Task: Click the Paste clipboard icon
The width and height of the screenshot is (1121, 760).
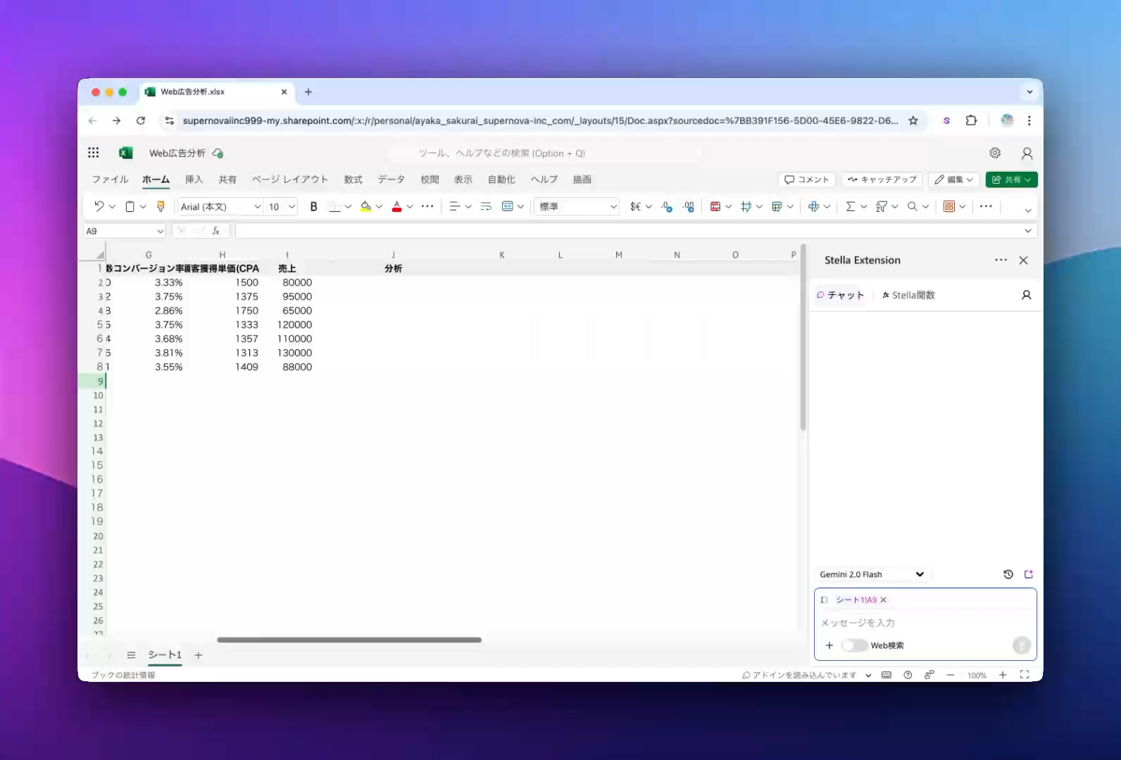Action: 130,206
